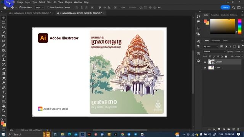Pick a color in the Color panel field

click(x=223, y=26)
